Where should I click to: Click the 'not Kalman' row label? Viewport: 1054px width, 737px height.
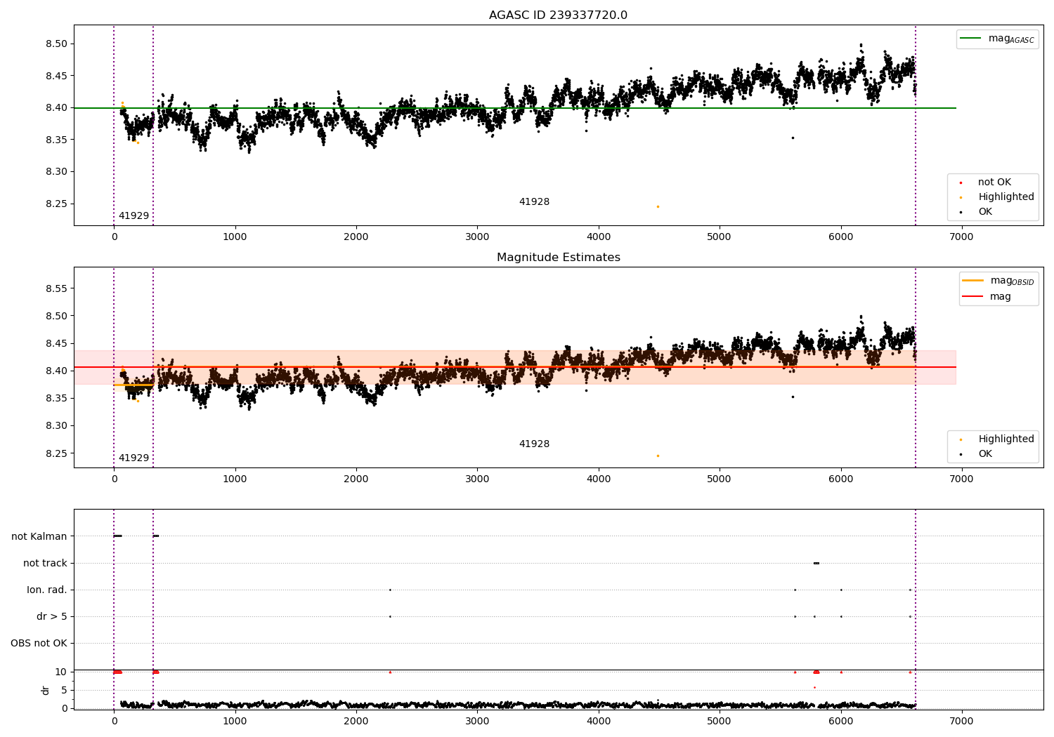pos(39,537)
